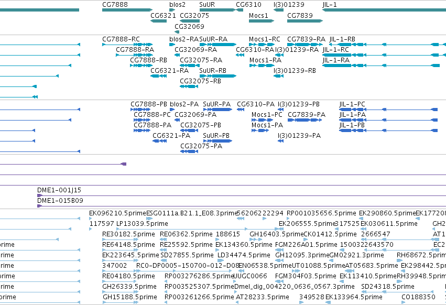Click protein label 'blos2-PA'

click(184, 104)
